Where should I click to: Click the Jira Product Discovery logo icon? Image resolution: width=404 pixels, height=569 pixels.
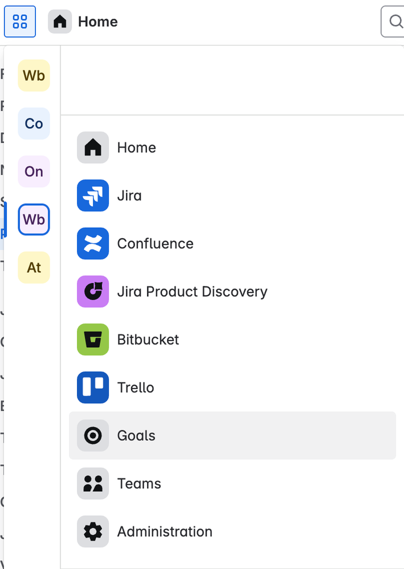93,292
